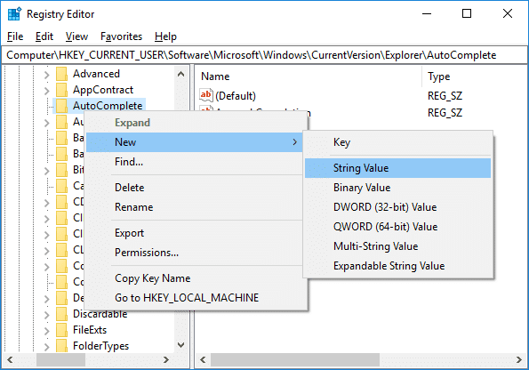Open the Favorites menu
Screen dimensions: 529x370
pos(121,36)
